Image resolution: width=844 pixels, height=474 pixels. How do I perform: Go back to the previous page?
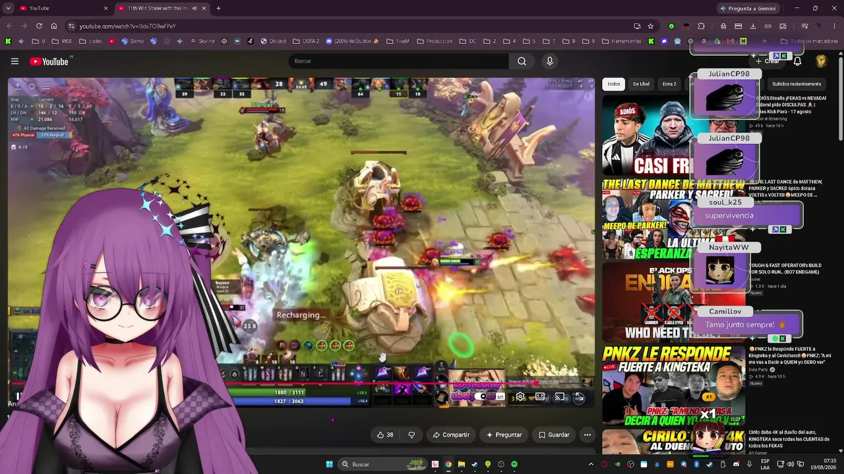[9, 26]
